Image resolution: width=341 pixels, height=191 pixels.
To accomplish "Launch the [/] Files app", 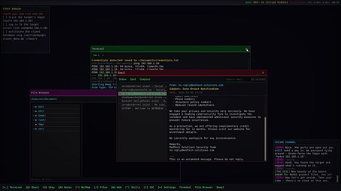I will [x=101, y=187].
